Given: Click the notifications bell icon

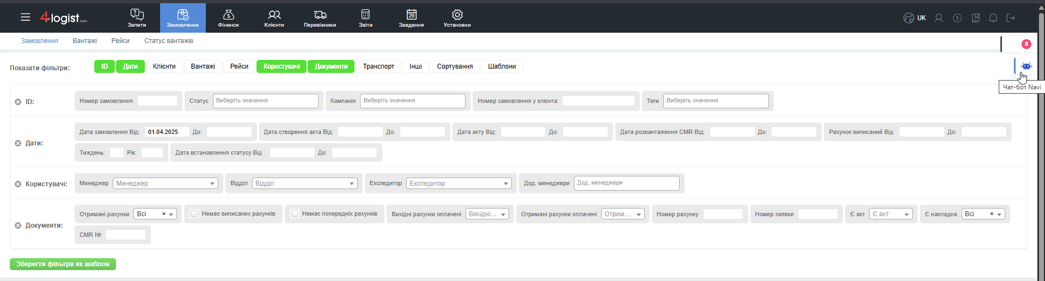Looking at the screenshot, I should pos(993,18).
